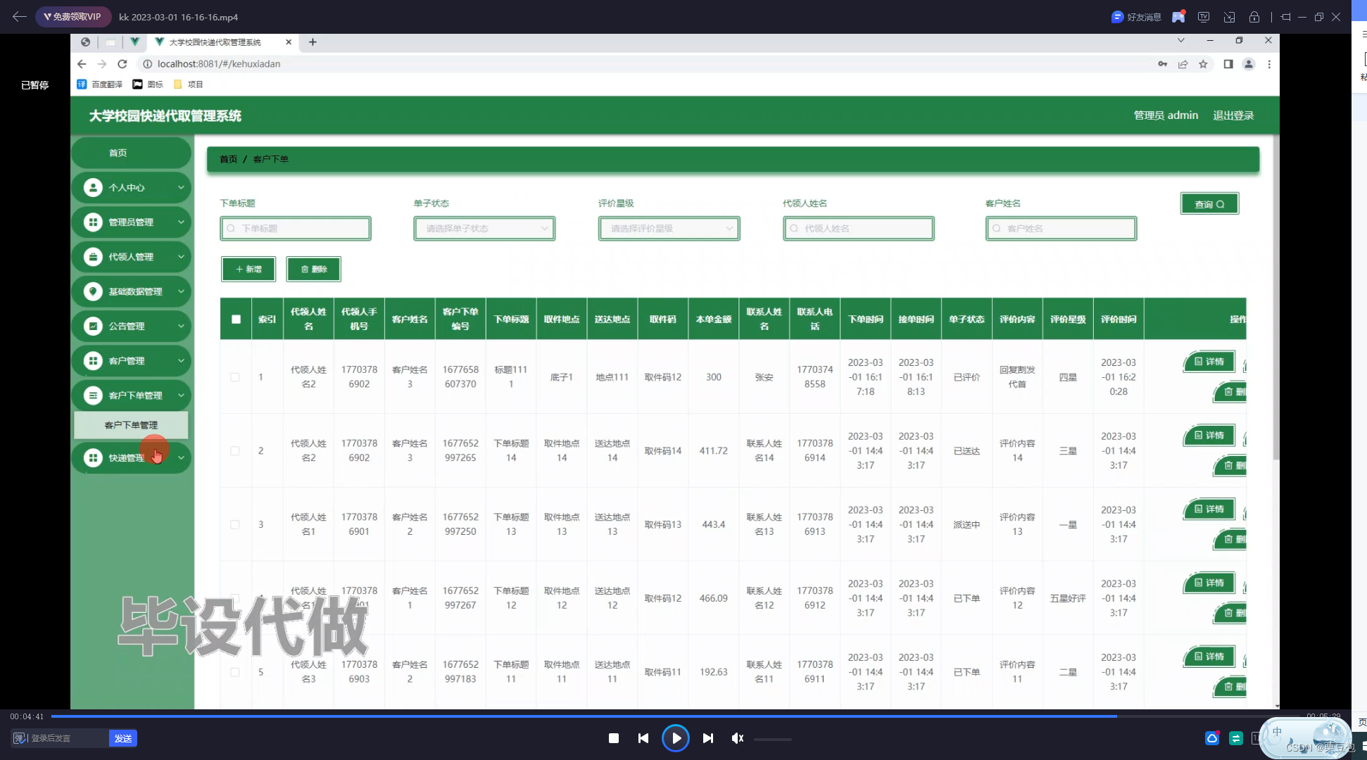1367x760 pixels.
Task: Bookmark the page with the star icon
Action: point(1203,64)
